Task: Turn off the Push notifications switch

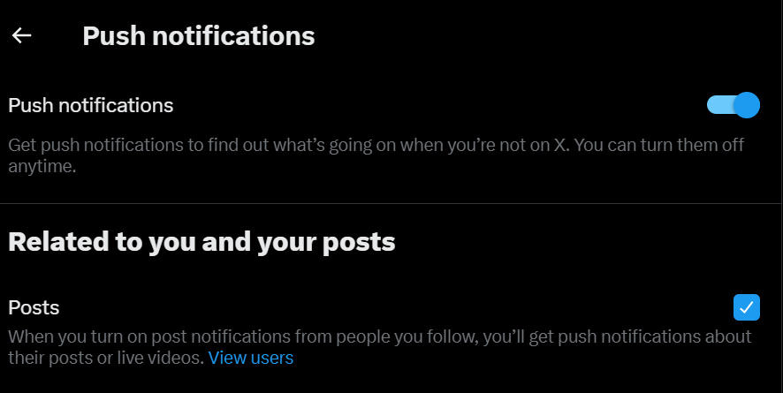Action: point(733,105)
